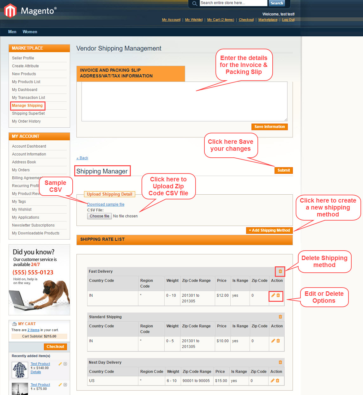Click the cart Checkout button
This screenshot has width=363, height=395.
tap(55, 347)
